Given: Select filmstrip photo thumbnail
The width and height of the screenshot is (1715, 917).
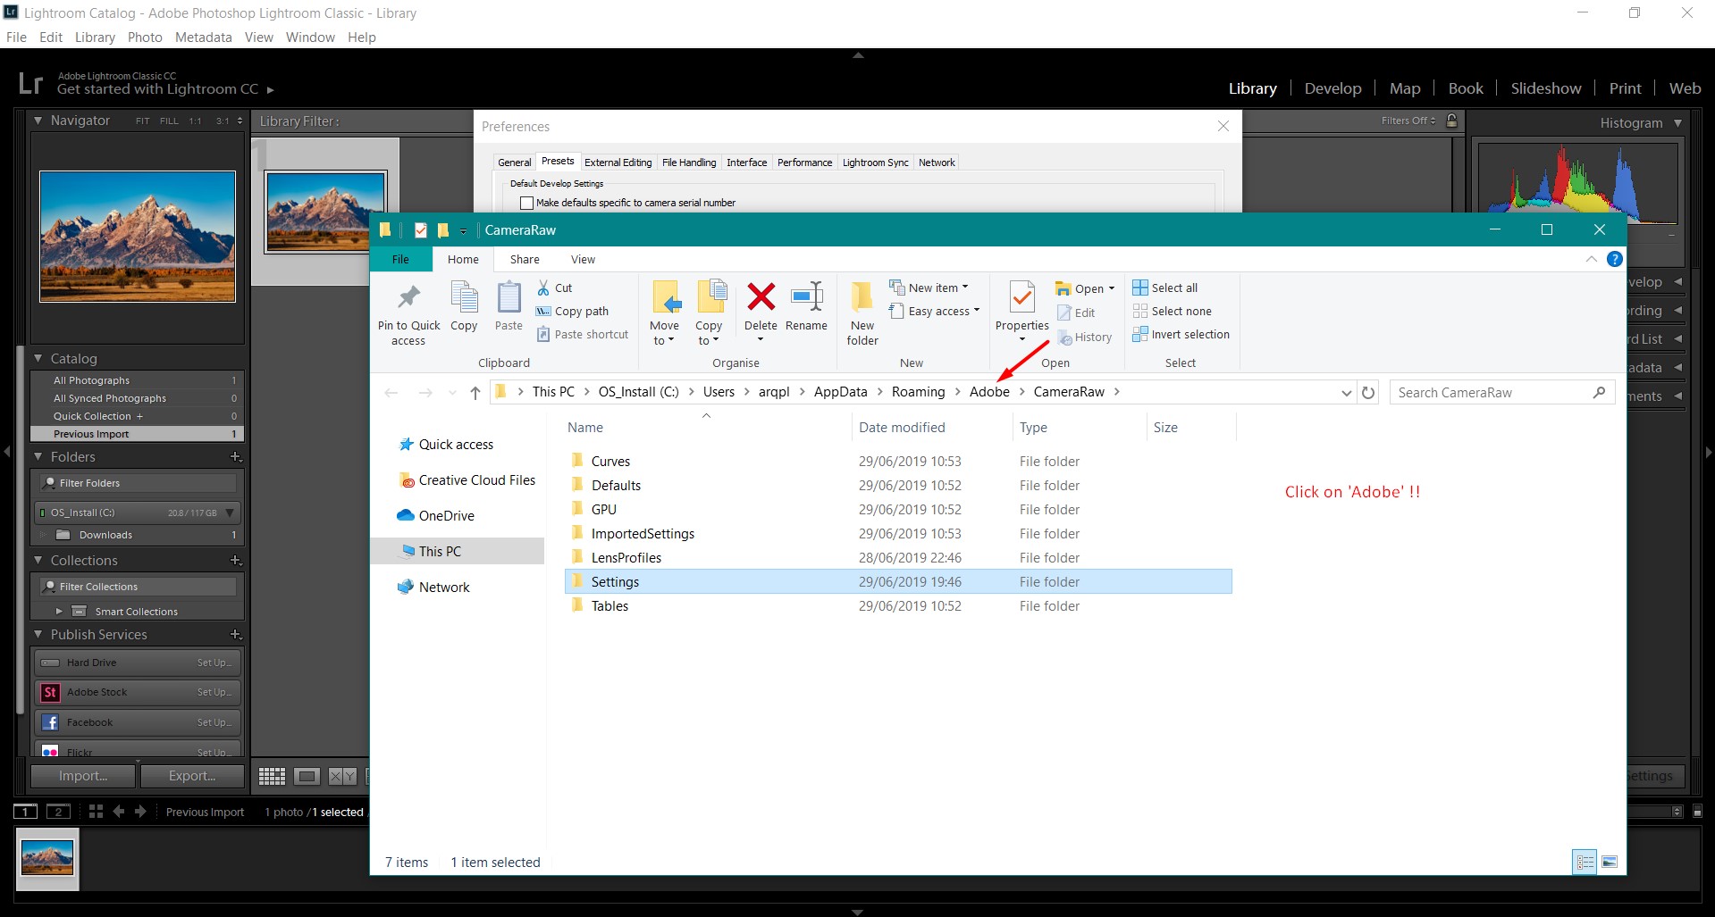Looking at the screenshot, I should point(47,857).
